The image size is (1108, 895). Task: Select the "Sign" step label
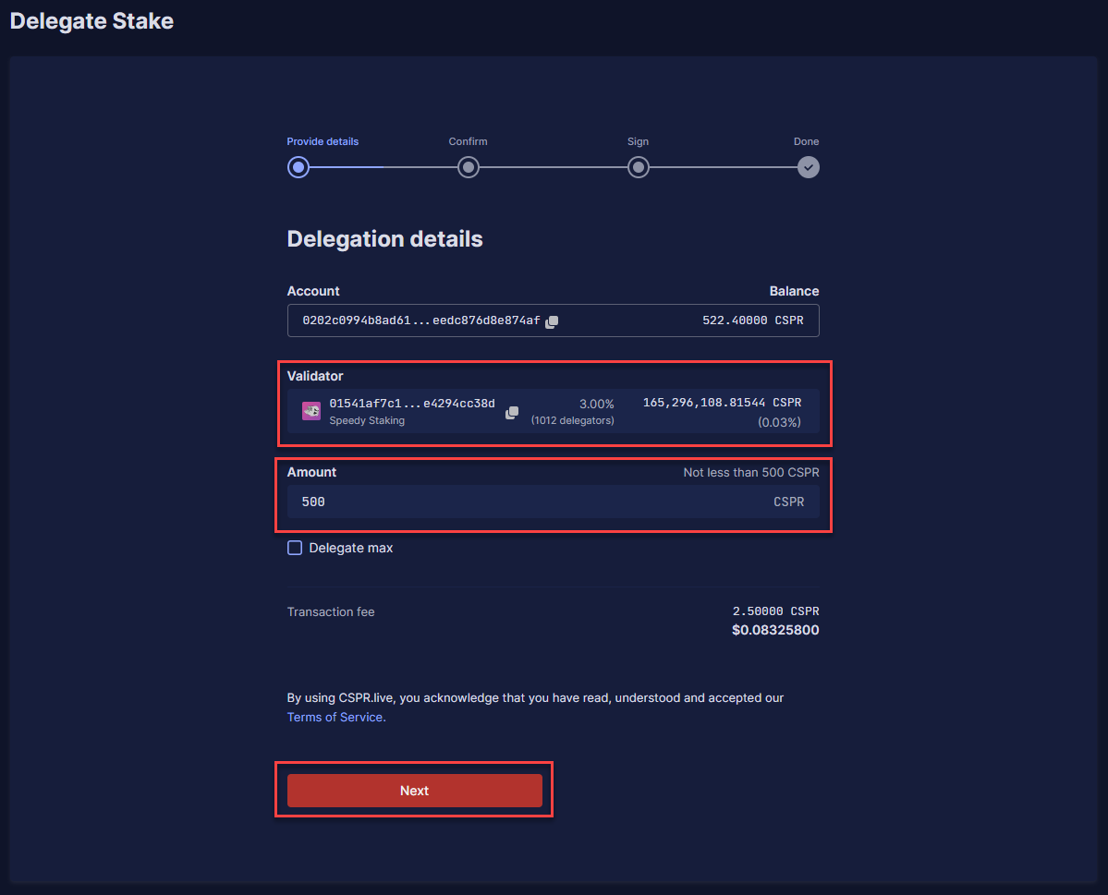pos(638,141)
